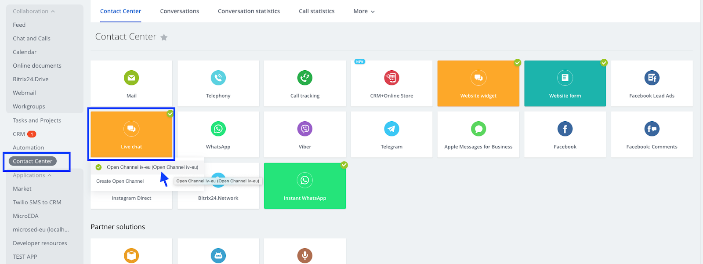Open the Live chat tile icon
703x264 pixels.
point(131,129)
